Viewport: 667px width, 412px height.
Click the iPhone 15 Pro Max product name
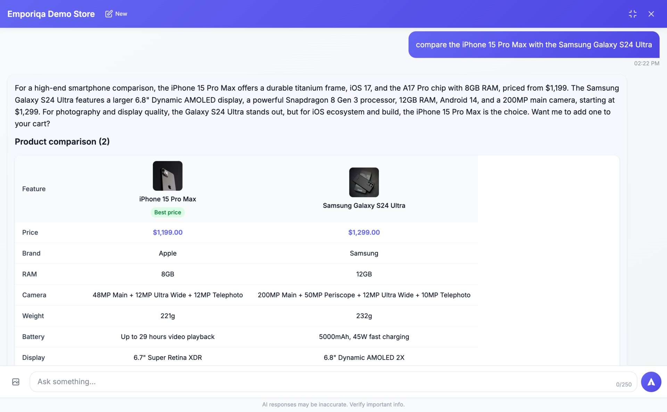[167, 199]
